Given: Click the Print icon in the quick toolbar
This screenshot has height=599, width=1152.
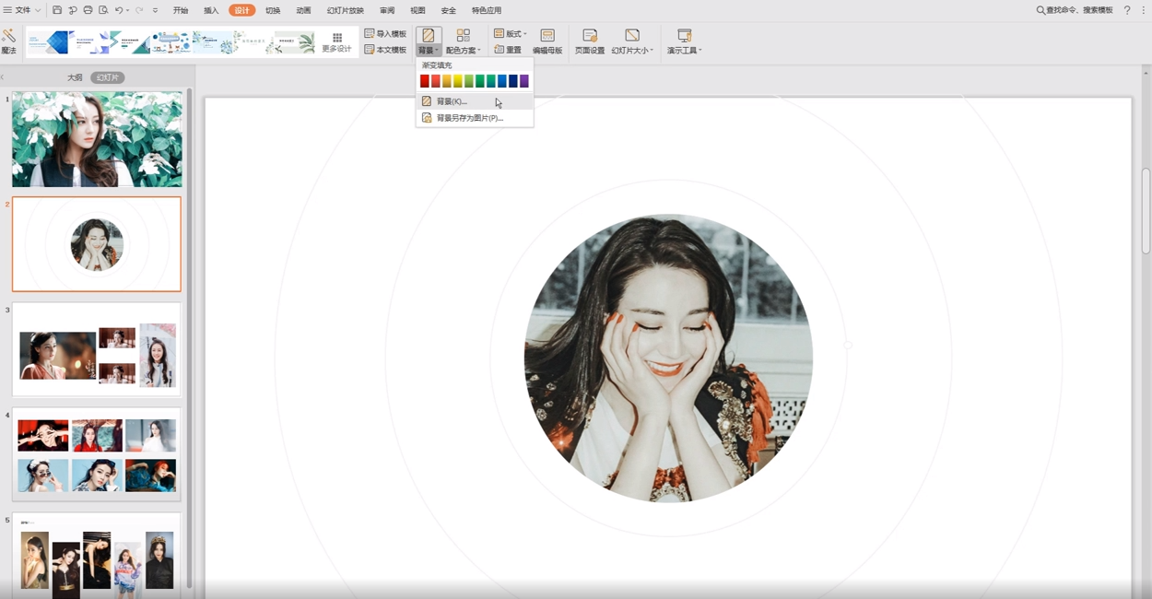Looking at the screenshot, I should [88, 10].
